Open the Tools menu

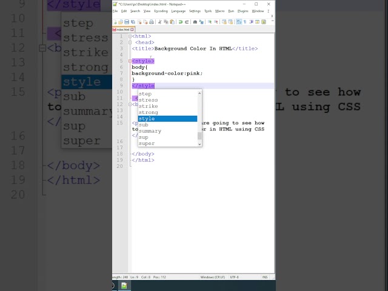tap(208, 11)
